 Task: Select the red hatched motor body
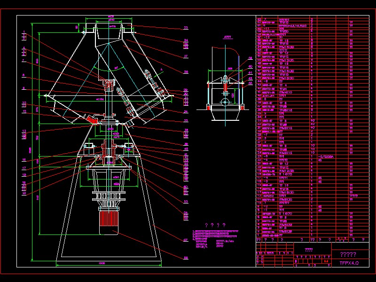[x=109, y=219]
